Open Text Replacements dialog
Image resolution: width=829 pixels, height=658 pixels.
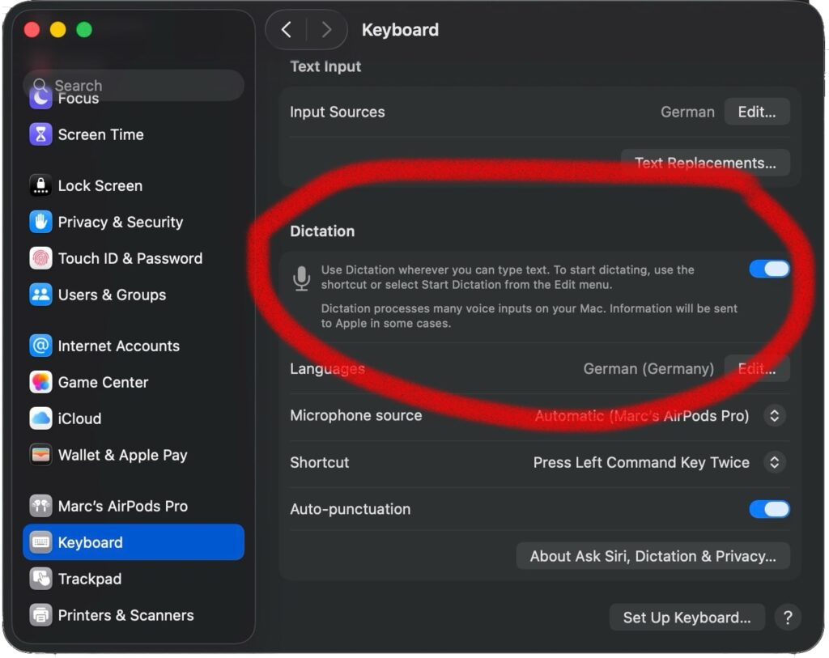click(704, 163)
